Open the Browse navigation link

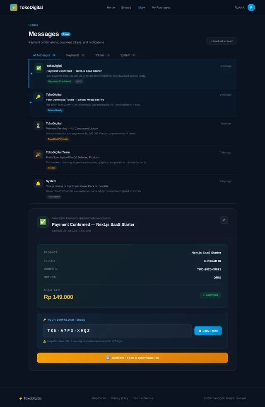[126, 7]
